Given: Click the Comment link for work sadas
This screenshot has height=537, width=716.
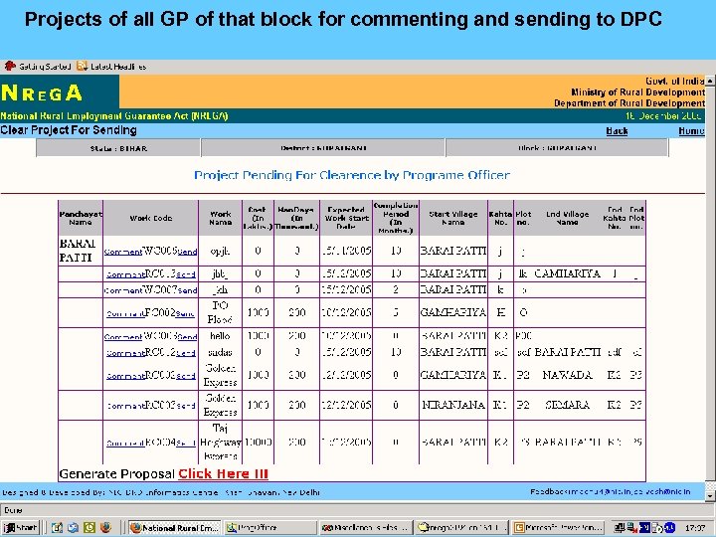Looking at the screenshot, I should pos(125,353).
